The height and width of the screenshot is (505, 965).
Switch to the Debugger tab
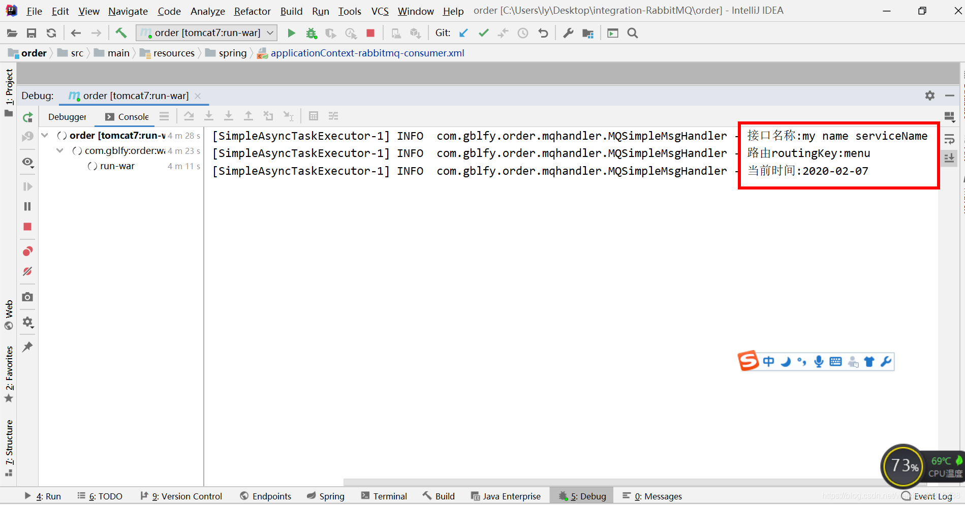(67, 117)
